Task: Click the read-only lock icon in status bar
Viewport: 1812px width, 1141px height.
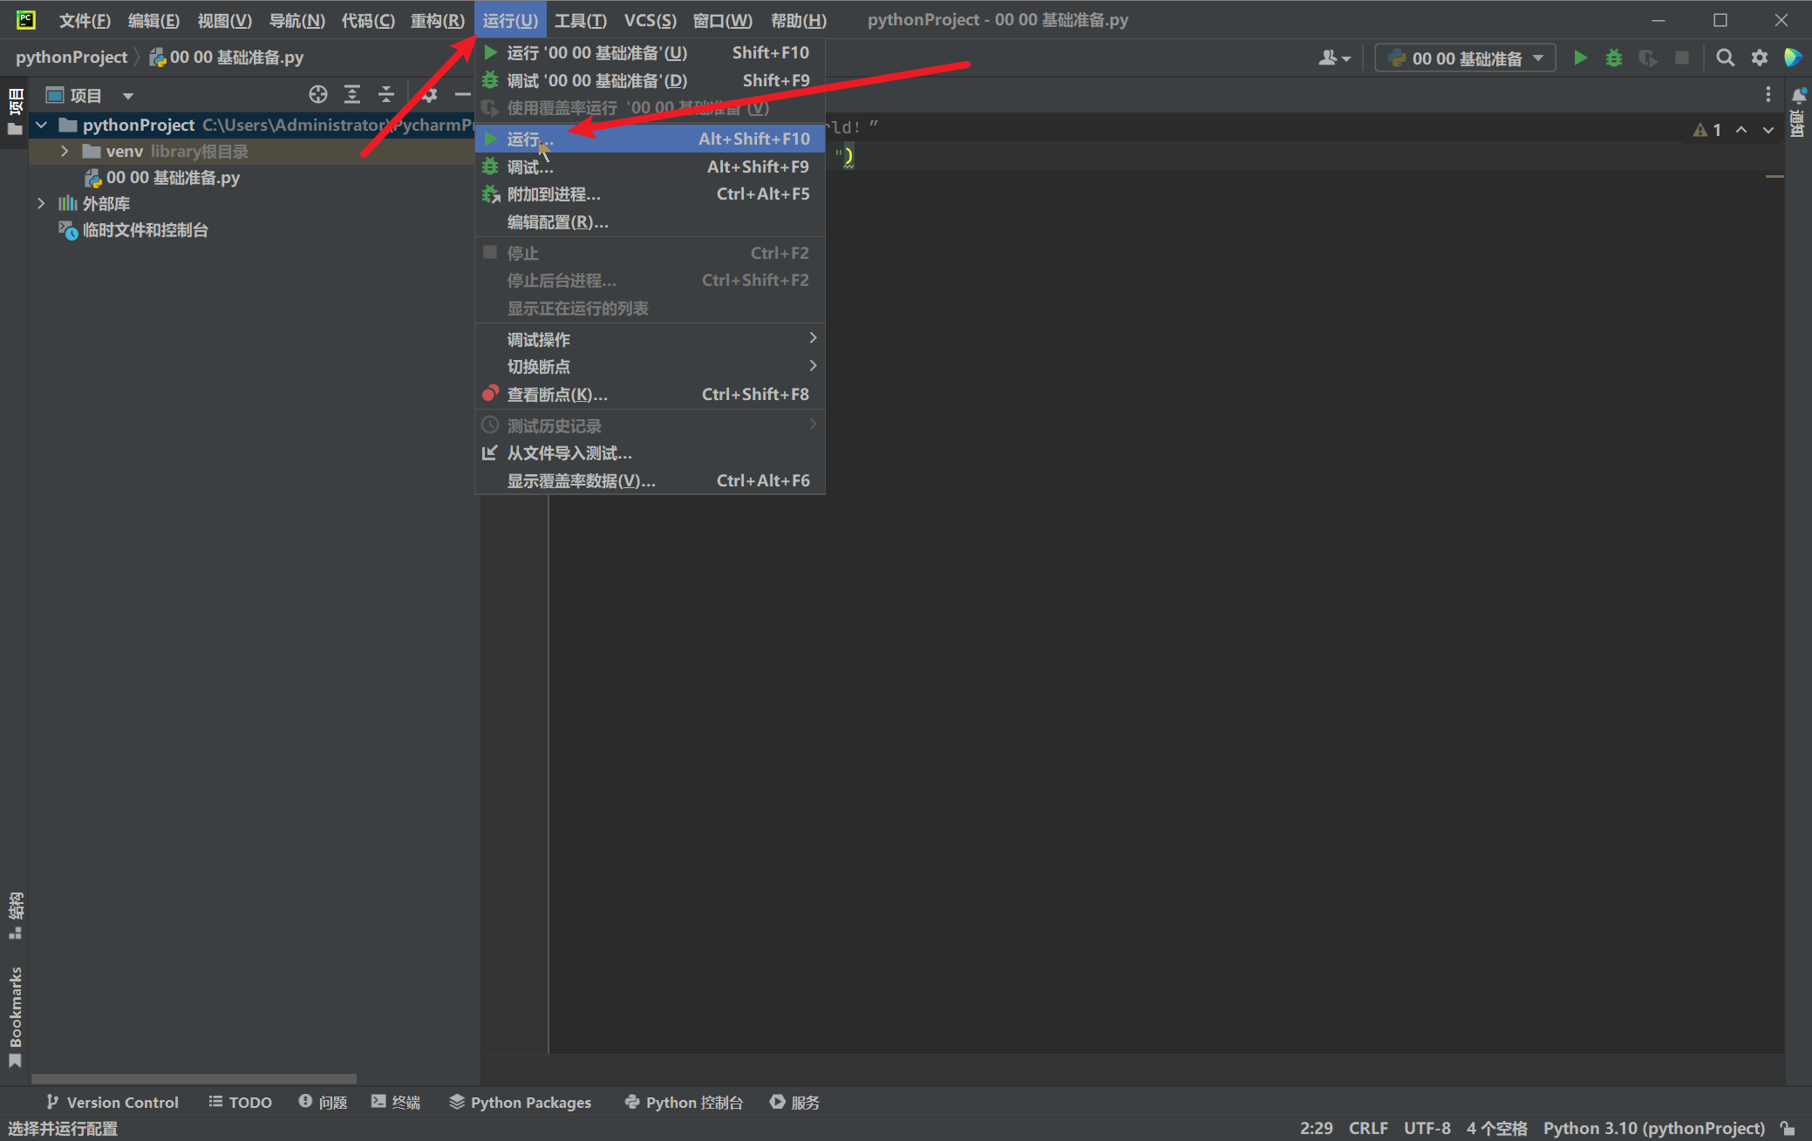Action: click(1788, 1128)
